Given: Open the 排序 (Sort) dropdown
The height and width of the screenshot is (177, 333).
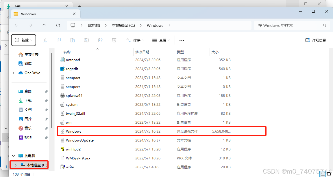Looking at the screenshot, I should click(x=135, y=40).
